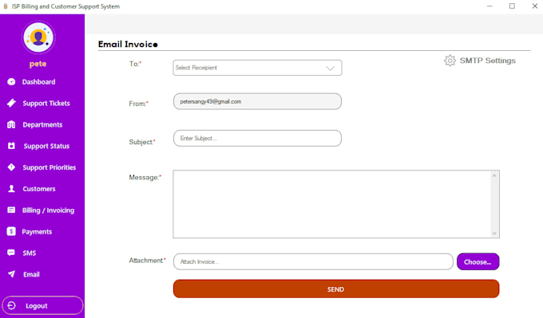This screenshot has width=543, height=318.
Task: Minimize the application window
Action: tap(489, 6)
